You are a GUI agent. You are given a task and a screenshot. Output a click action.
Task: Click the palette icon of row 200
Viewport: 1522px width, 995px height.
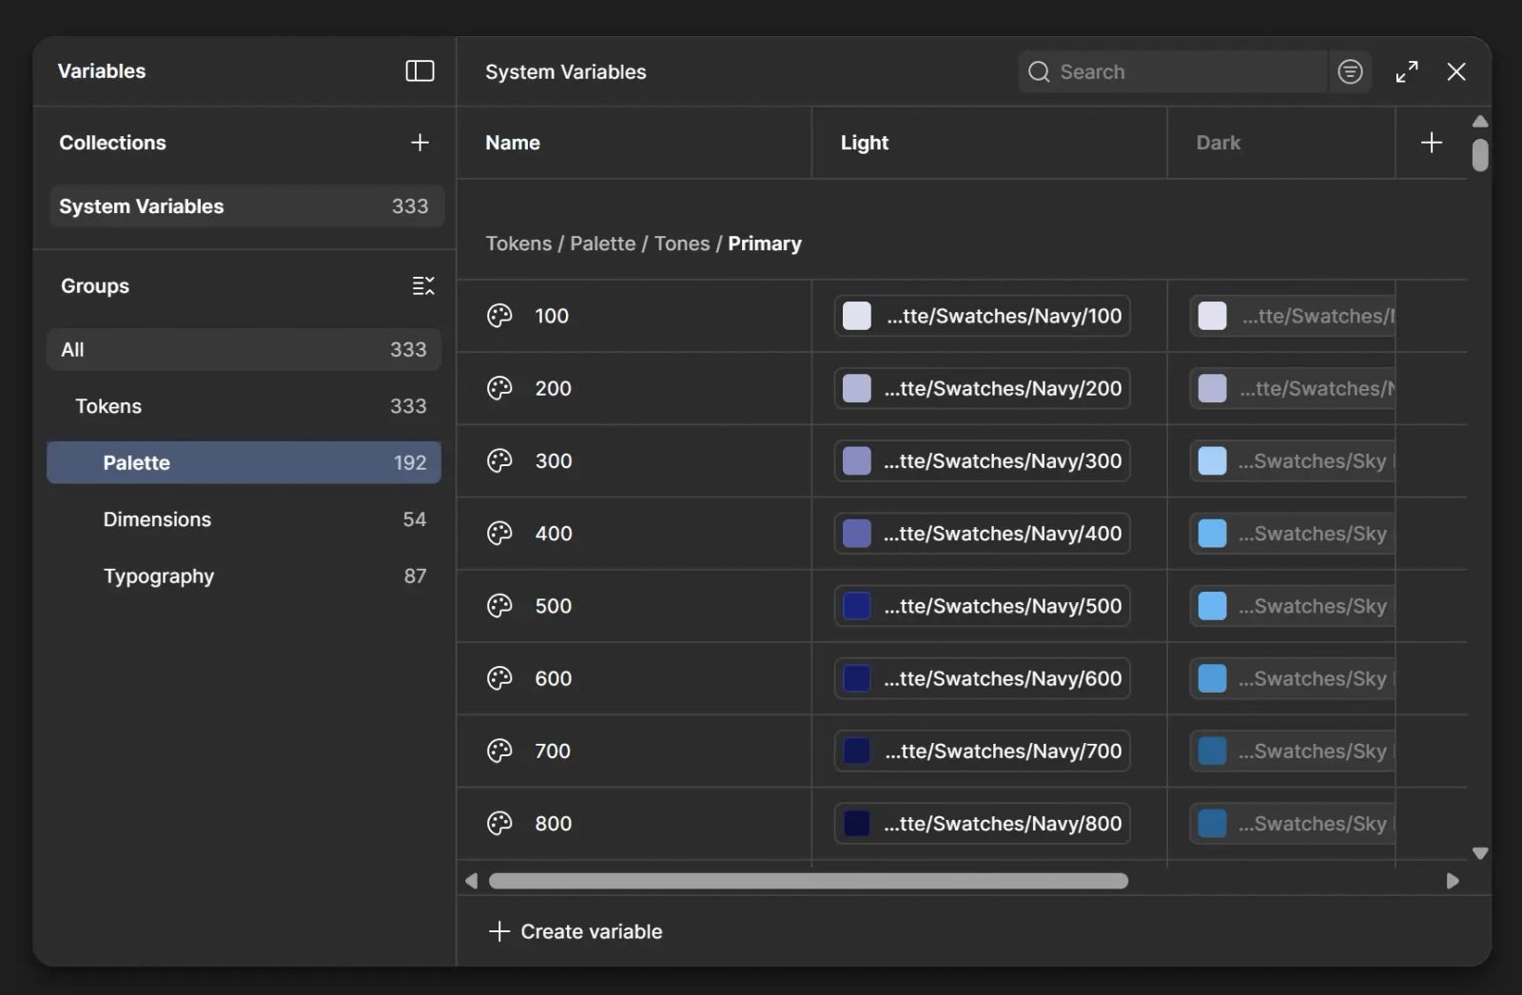pyautogui.click(x=499, y=388)
